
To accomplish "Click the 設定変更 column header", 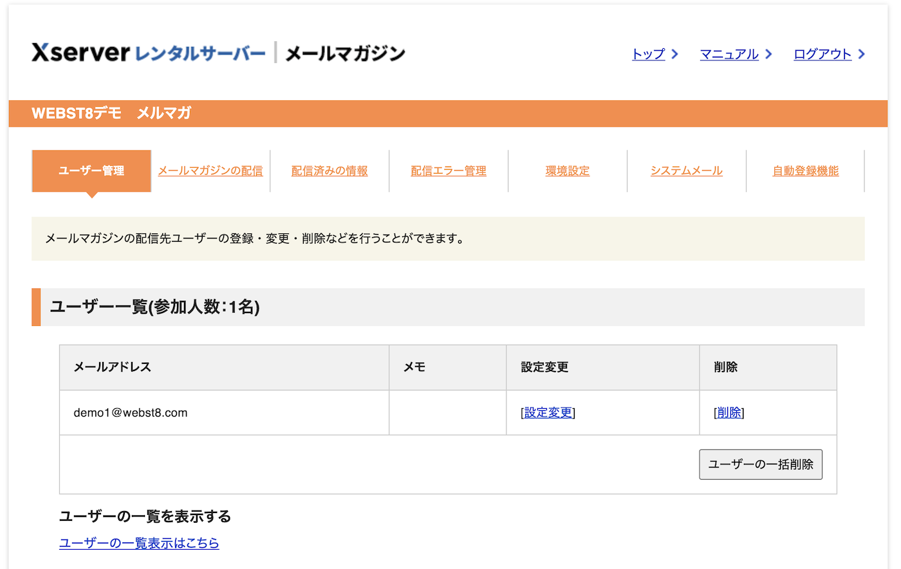I will tap(603, 367).
